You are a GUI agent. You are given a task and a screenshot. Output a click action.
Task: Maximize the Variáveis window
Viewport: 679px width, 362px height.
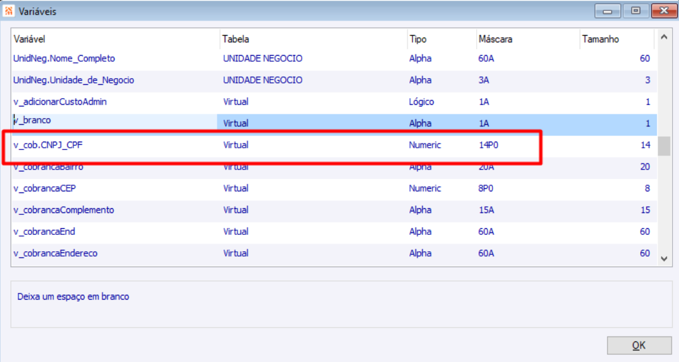(x=635, y=10)
